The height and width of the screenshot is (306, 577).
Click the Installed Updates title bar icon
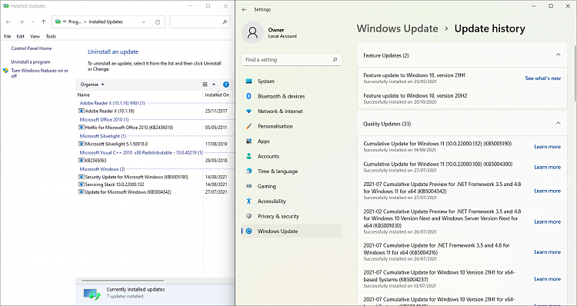(x=6, y=6)
